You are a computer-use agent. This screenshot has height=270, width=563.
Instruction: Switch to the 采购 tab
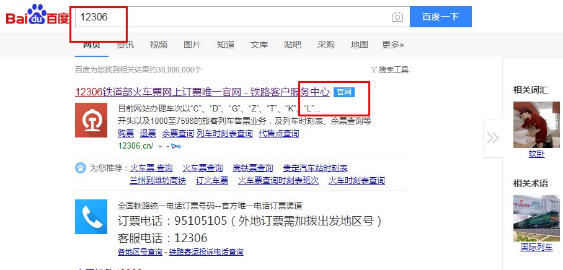[326, 45]
